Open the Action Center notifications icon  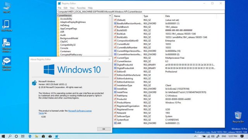point(242,136)
